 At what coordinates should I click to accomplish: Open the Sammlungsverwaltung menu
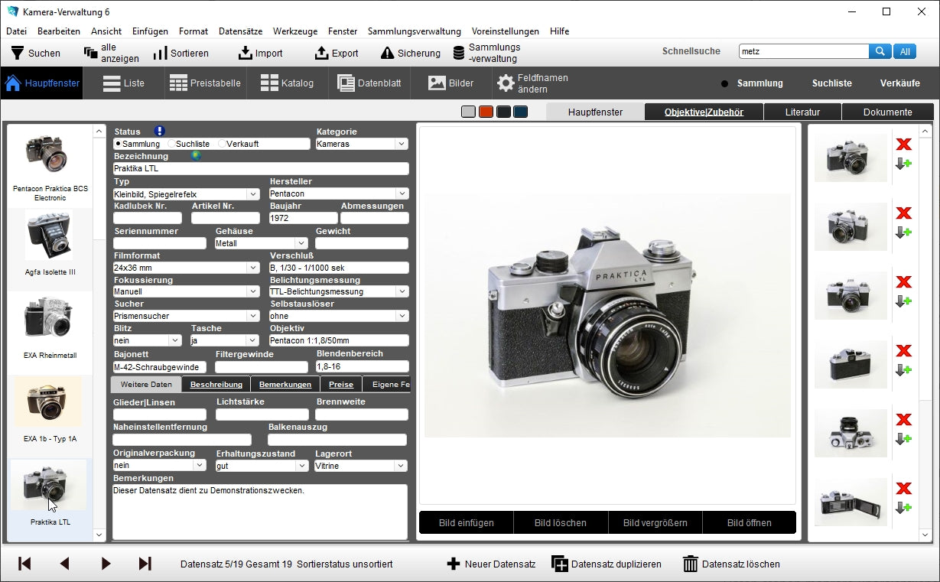pyautogui.click(x=414, y=31)
